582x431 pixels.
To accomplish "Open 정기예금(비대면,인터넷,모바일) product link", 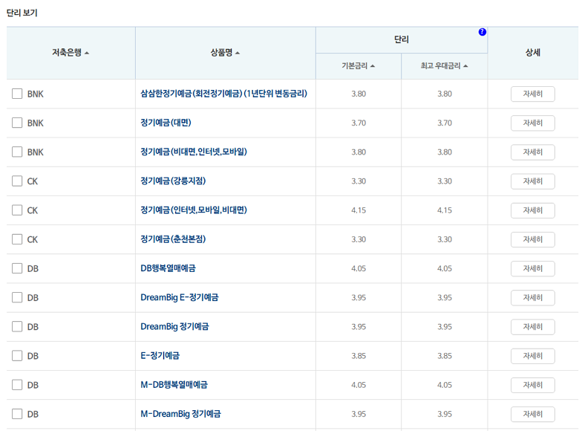I will 194,152.
